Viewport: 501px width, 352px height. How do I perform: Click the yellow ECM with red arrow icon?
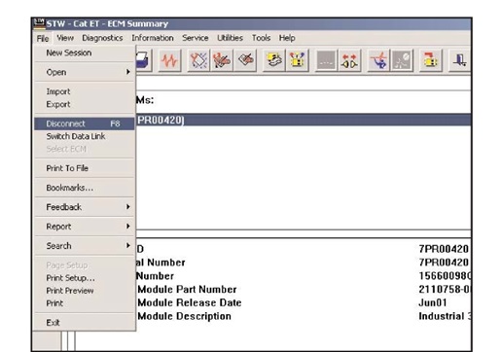[431, 60]
